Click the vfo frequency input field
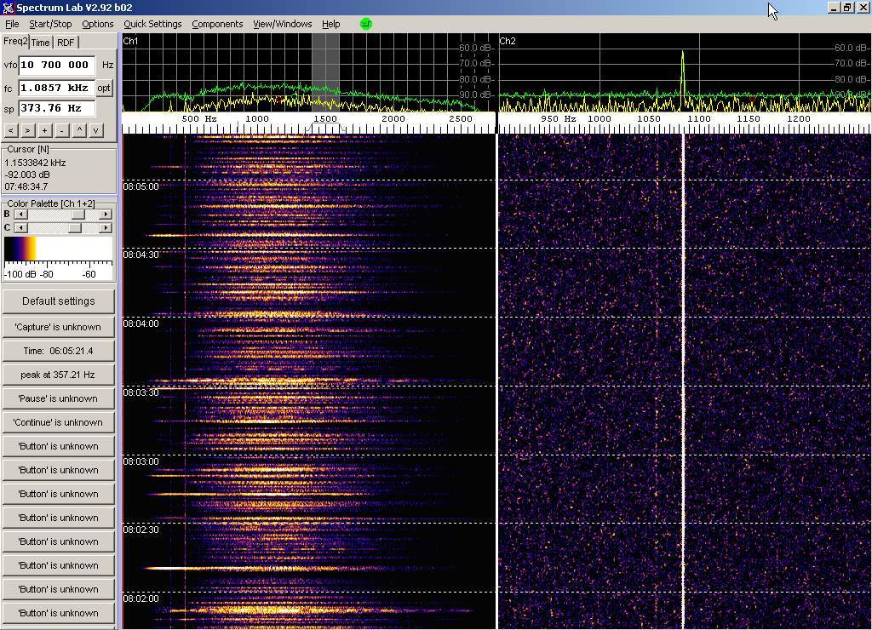The image size is (872, 630). click(56, 65)
